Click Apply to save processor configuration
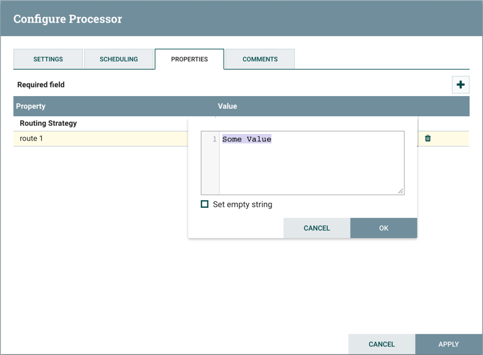Image resolution: width=483 pixels, height=355 pixels. 448,344
